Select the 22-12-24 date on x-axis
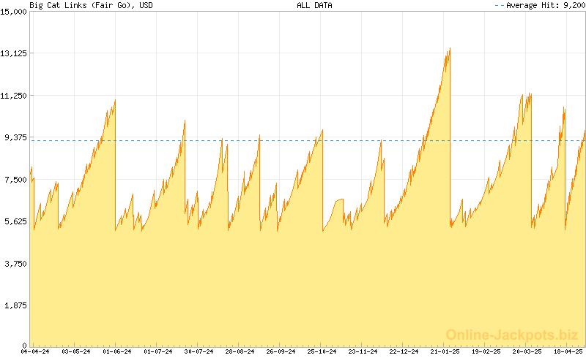The width and height of the screenshot is (586, 358). point(402,351)
